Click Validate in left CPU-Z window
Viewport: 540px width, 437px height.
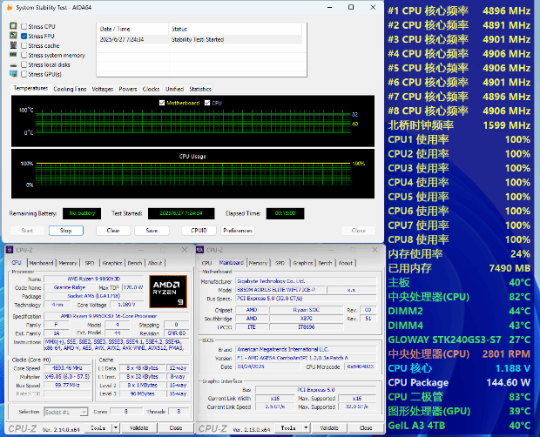coord(139,427)
